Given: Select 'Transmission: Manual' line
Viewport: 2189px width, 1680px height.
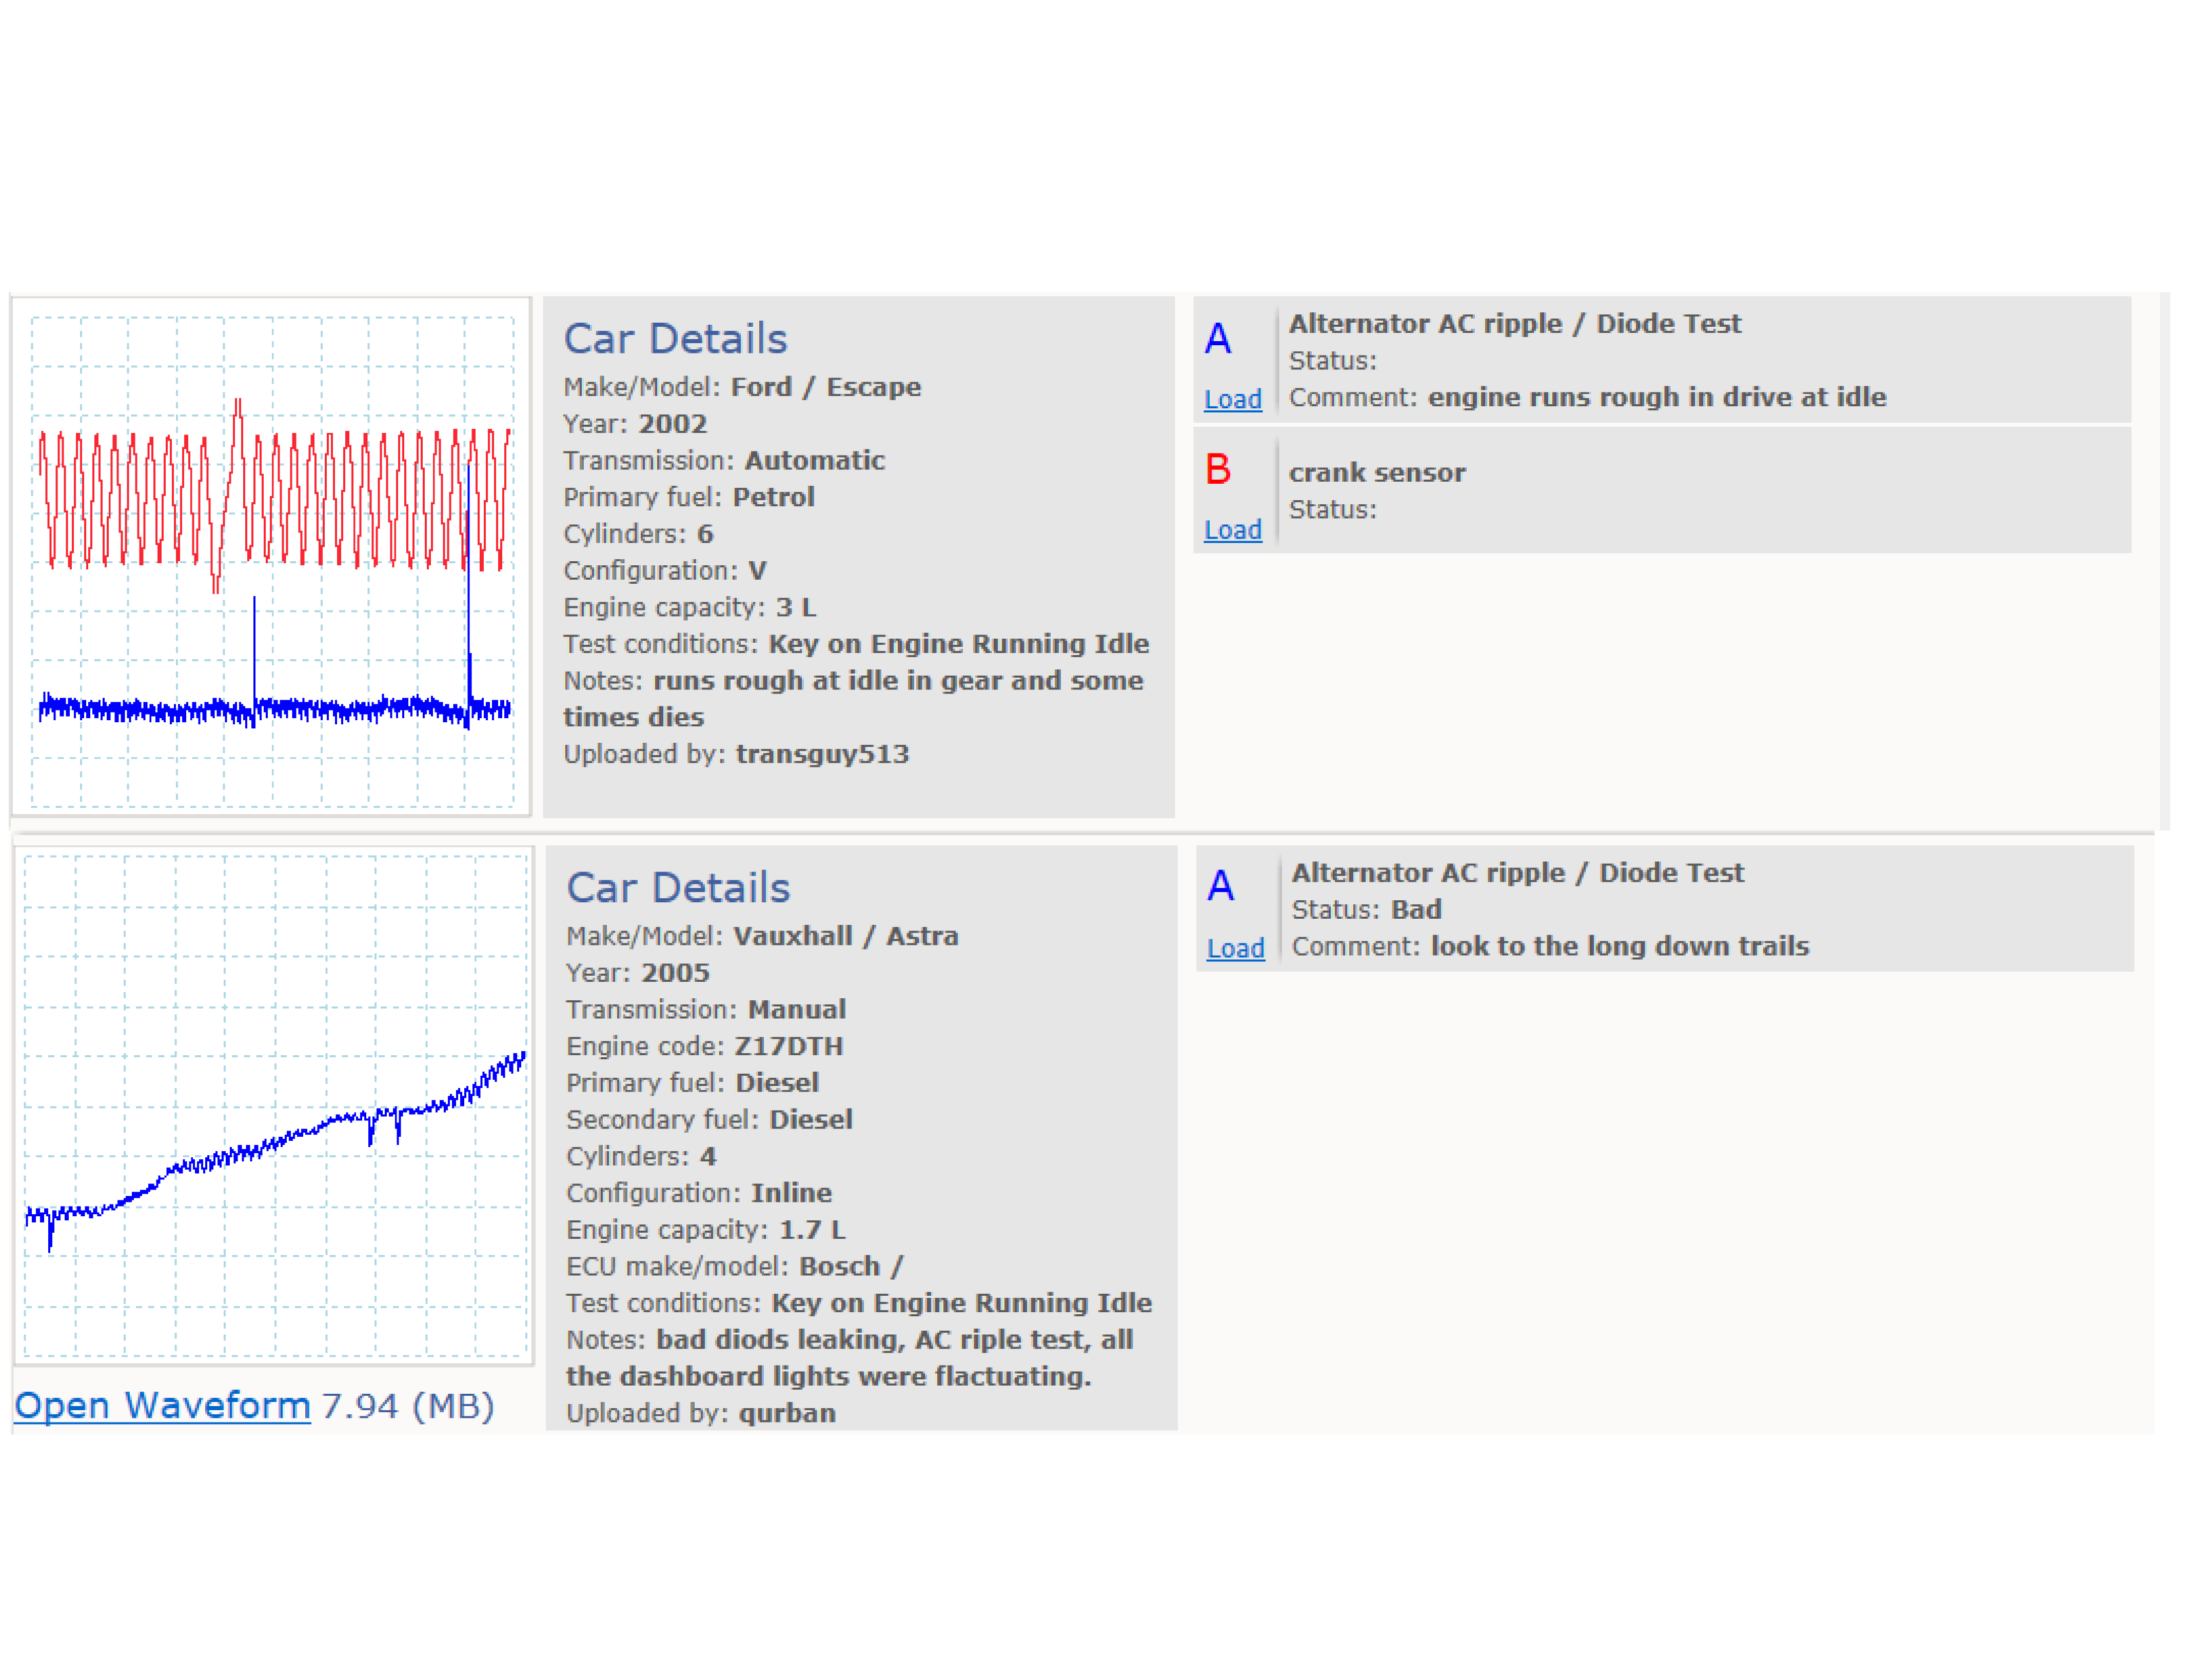Looking at the screenshot, I should (706, 1010).
